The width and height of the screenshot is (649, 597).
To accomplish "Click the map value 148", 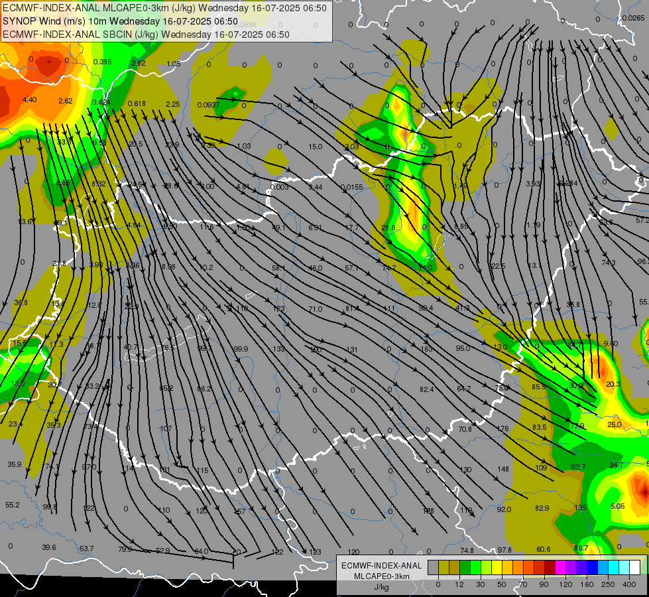I will tap(503, 470).
